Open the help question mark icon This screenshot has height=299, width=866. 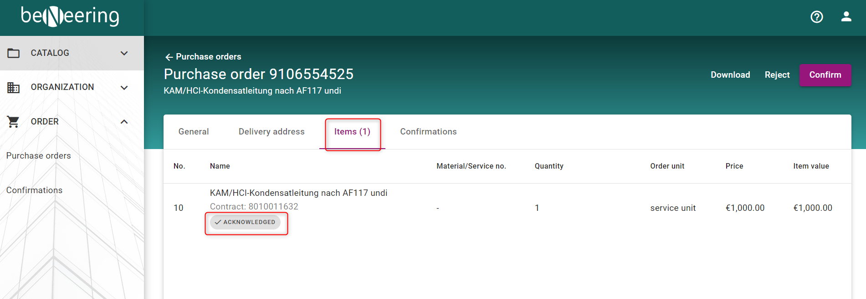point(816,17)
